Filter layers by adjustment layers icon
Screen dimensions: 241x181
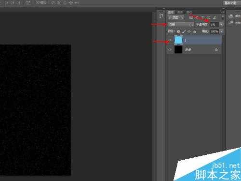(x=197, y=17)
